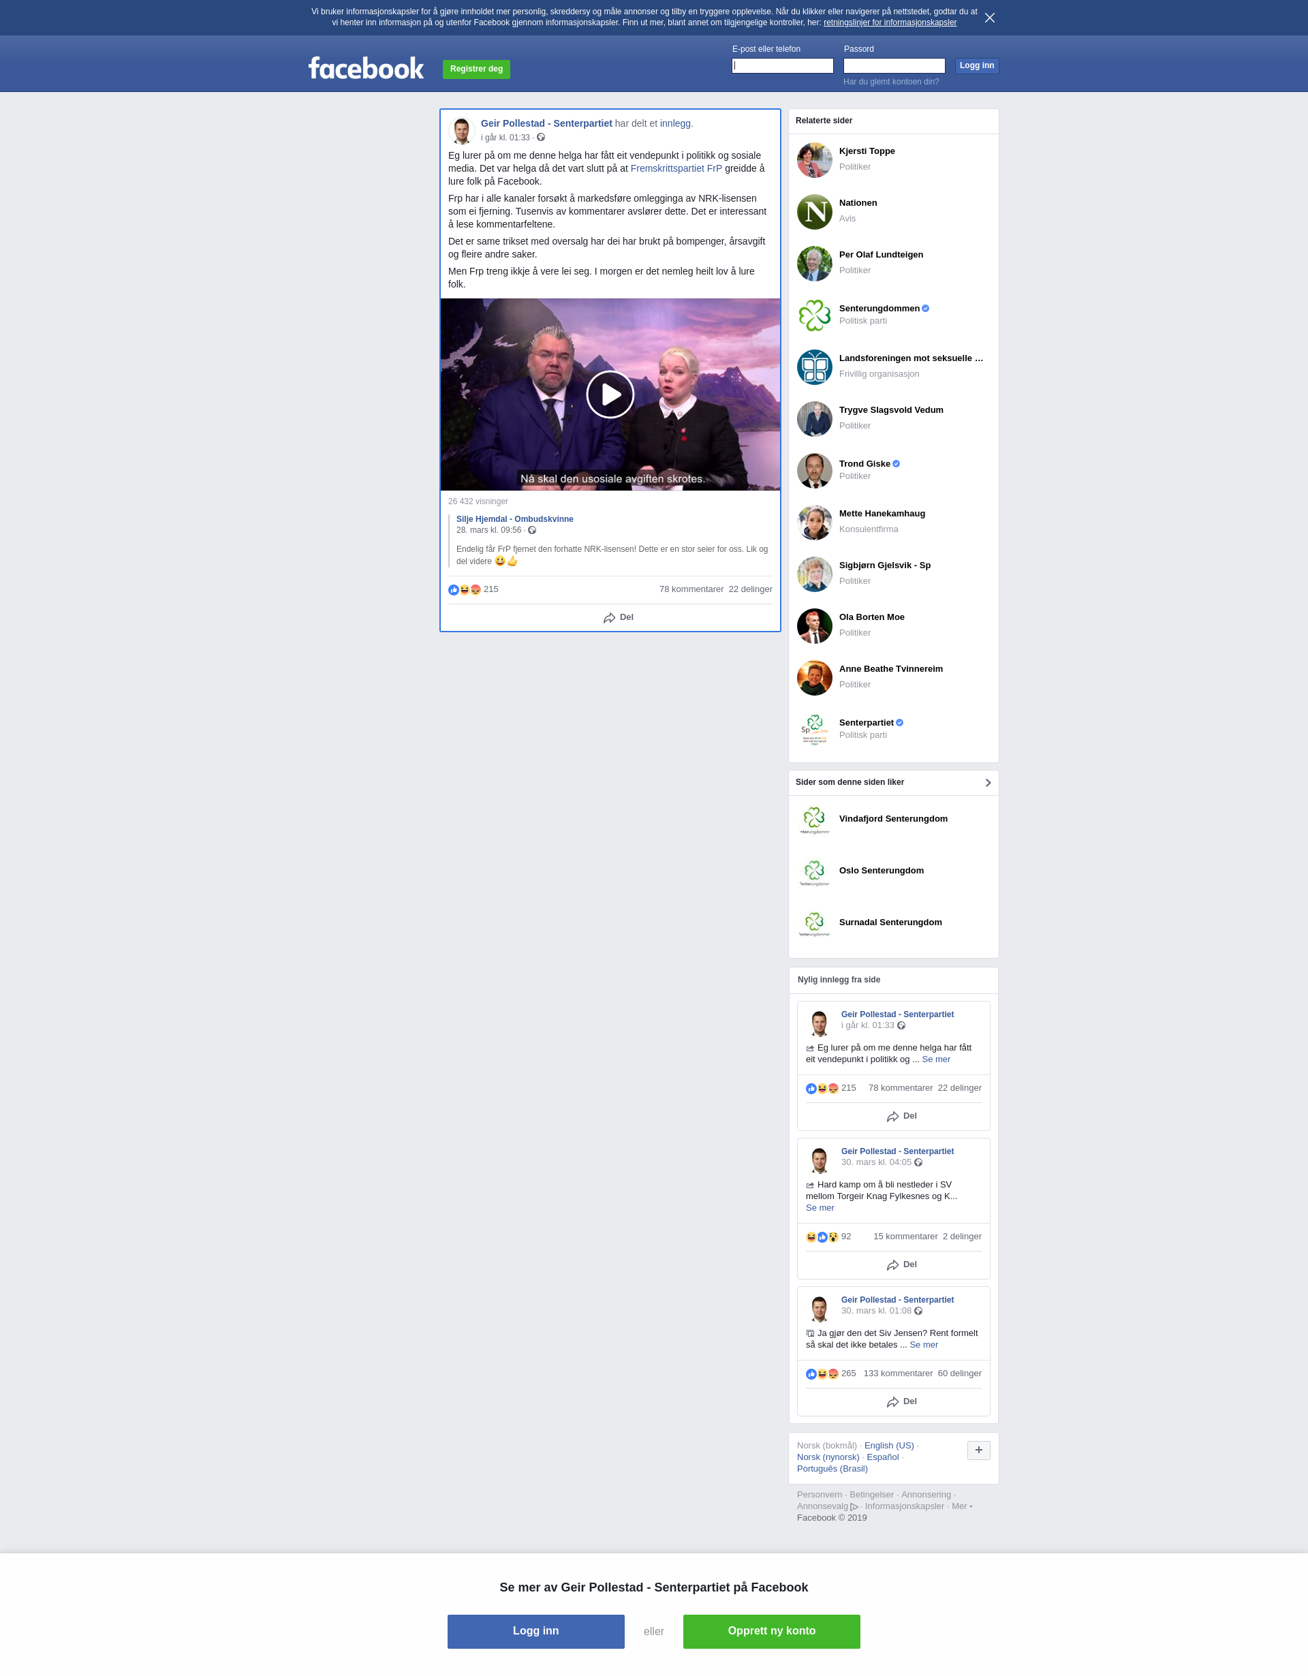Open Oslo Senterungdom logo
Viewport: 1308px width, 1676px height.
click(815, 872)
